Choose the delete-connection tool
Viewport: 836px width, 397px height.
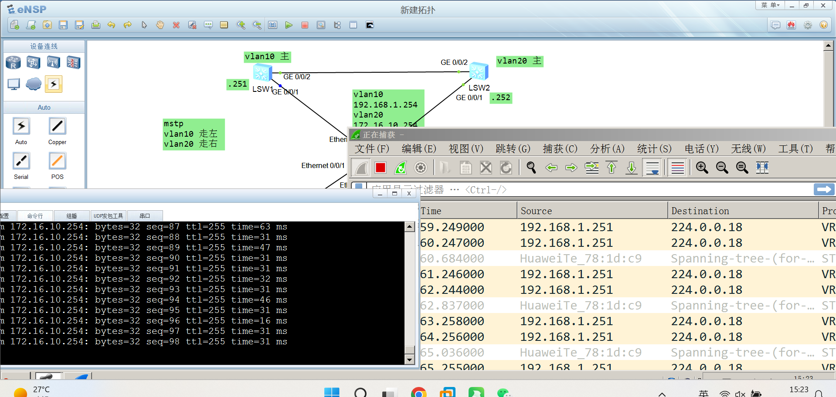tap(192, 25)
